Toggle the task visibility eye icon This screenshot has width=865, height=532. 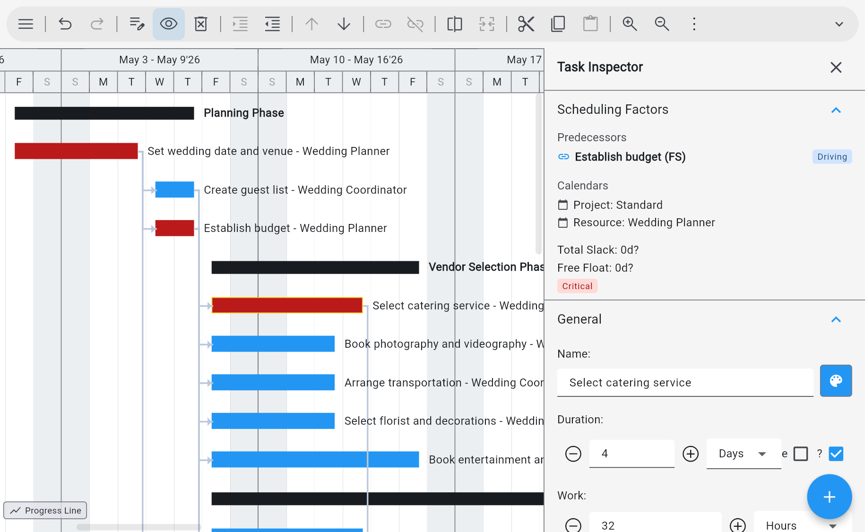point(168,24)
